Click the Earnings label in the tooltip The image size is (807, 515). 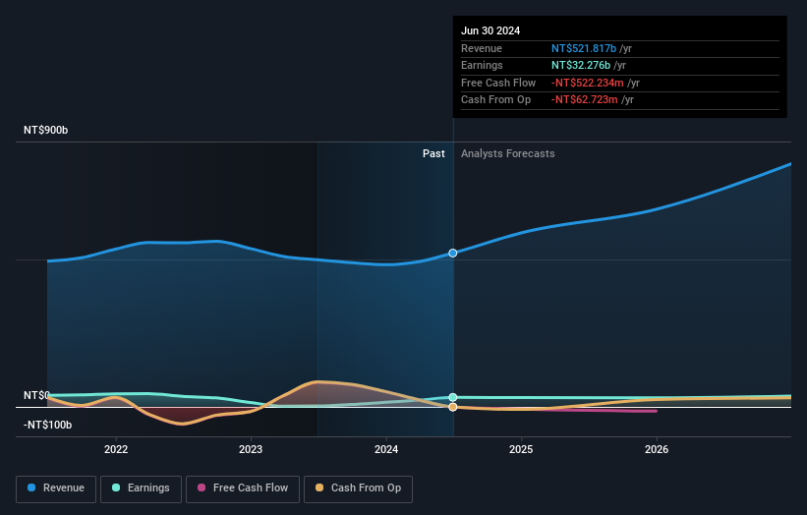pyautogui.click(x=482, y=65)
